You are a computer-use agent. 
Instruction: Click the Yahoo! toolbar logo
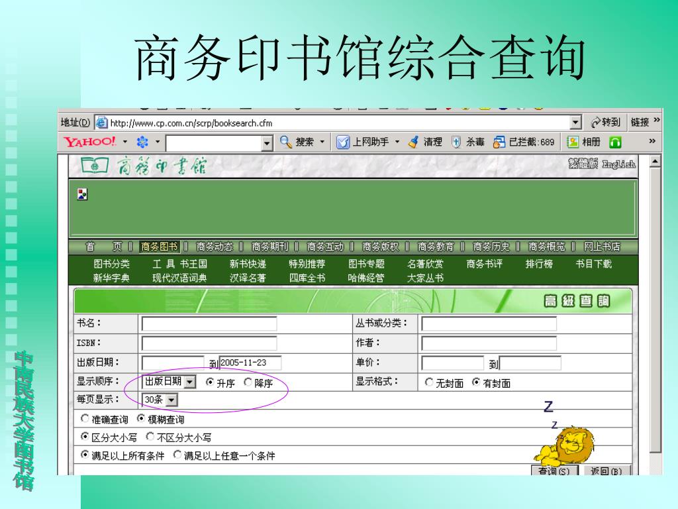point(89,142)
